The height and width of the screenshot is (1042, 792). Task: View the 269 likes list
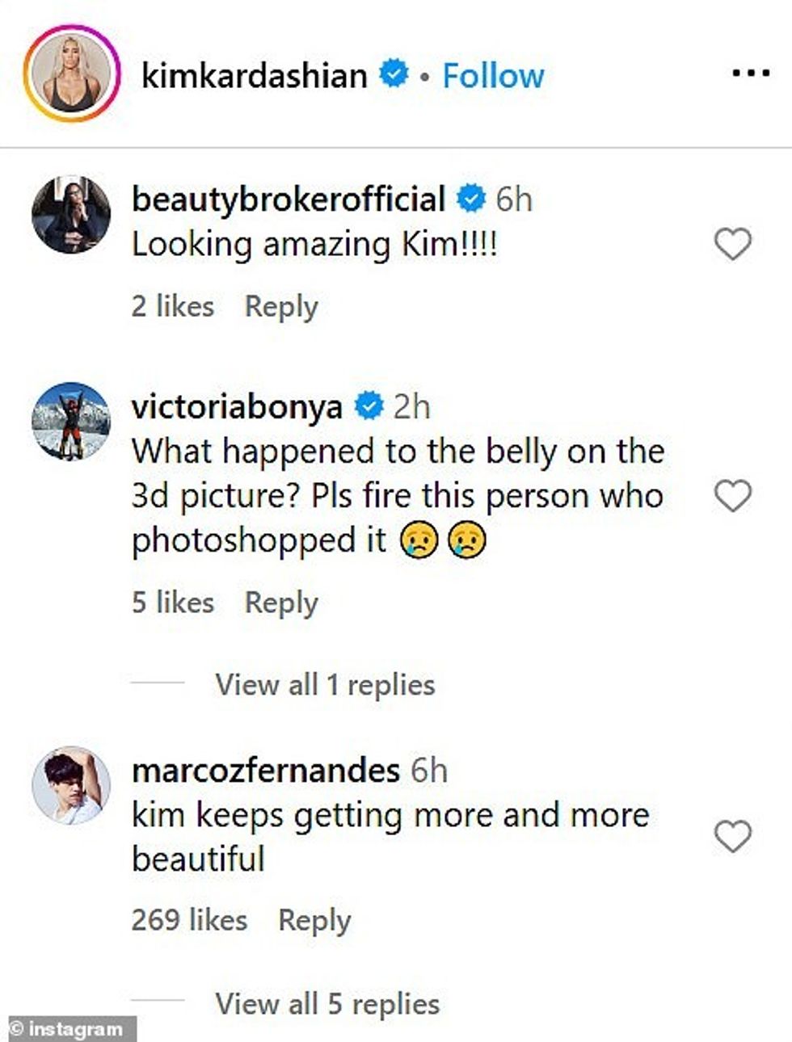(x=189, y=920)
